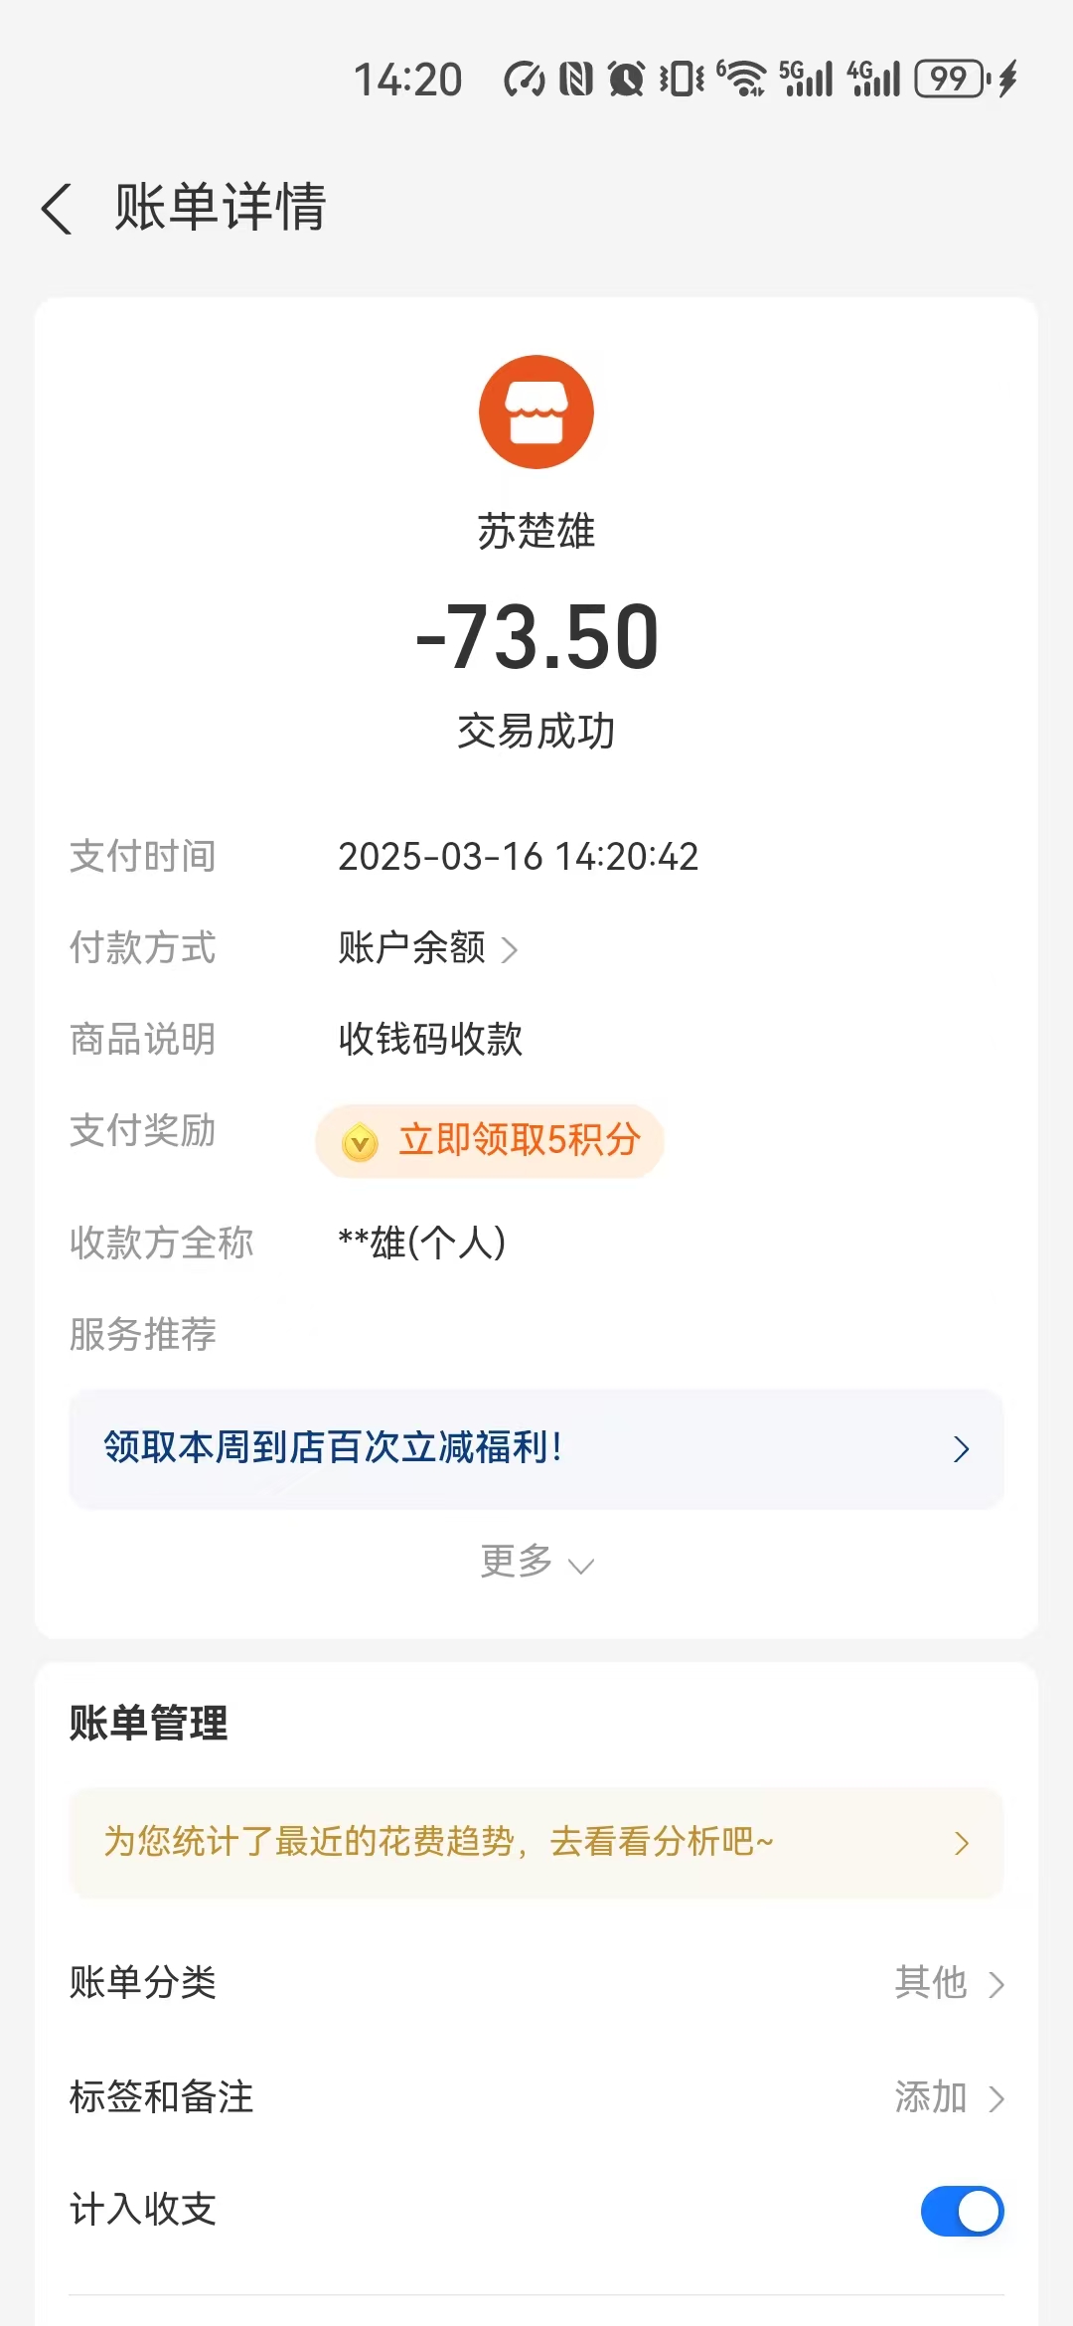Tap the -73.50 transaction amount
The width and height of the screenshot is (1073, 2326).
coord(536,637)
